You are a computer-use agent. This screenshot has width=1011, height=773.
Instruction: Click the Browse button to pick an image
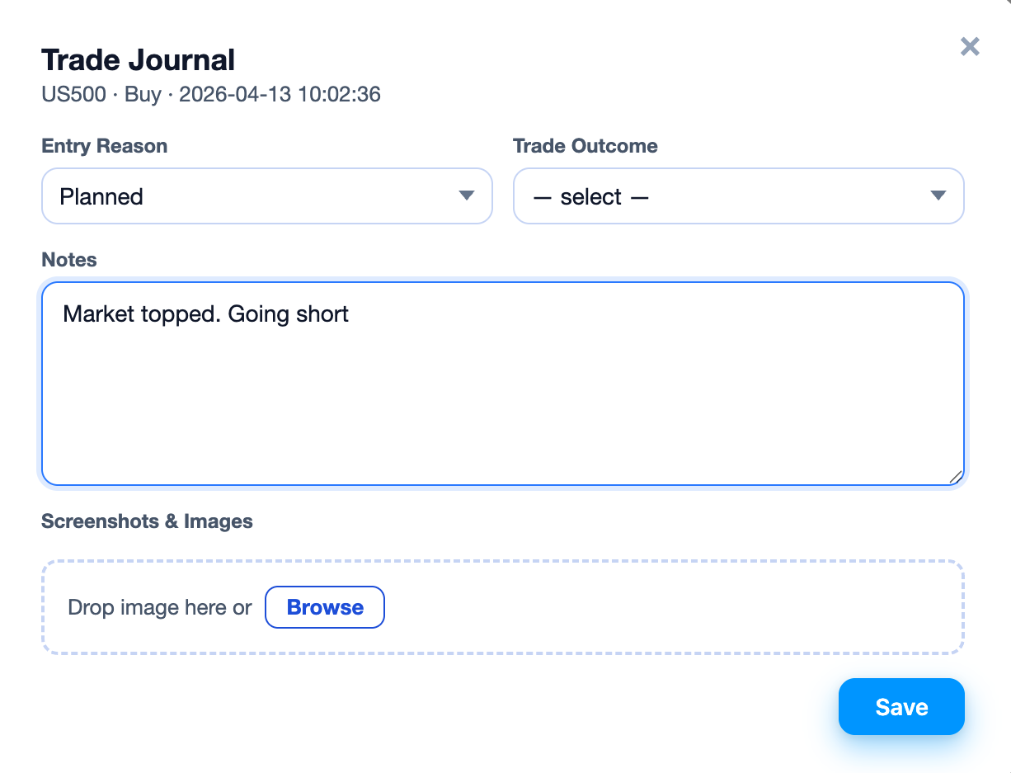[324, 607]
